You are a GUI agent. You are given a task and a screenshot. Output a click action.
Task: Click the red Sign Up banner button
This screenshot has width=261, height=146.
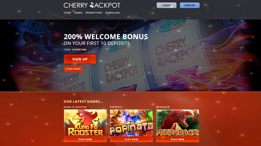click(x=80, y=59)
